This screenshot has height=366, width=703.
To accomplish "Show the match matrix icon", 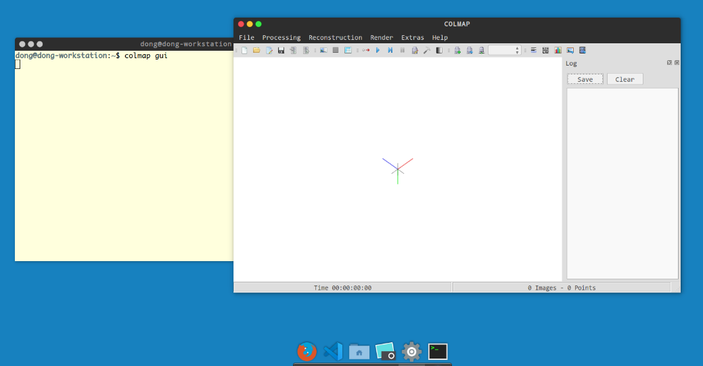I will 545,50.
